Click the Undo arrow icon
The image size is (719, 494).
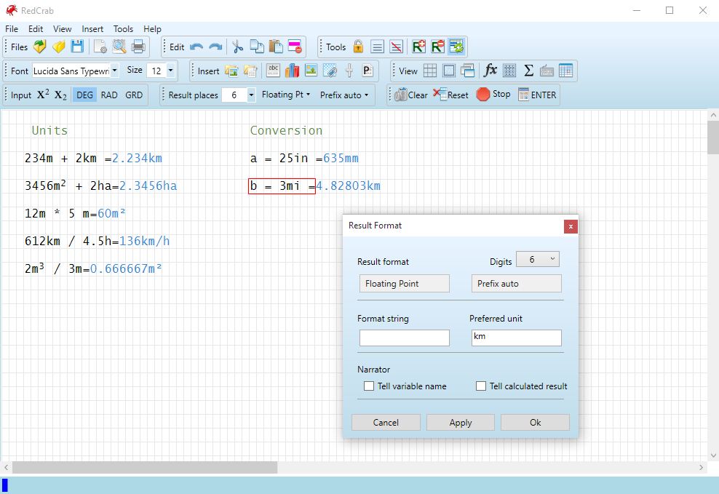196,47
